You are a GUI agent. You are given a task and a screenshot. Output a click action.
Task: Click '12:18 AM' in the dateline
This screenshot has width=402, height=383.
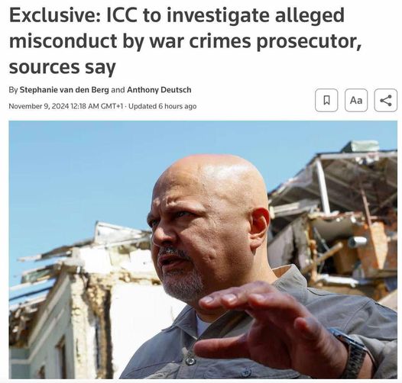pyautogui.click(x=85, y=106)
